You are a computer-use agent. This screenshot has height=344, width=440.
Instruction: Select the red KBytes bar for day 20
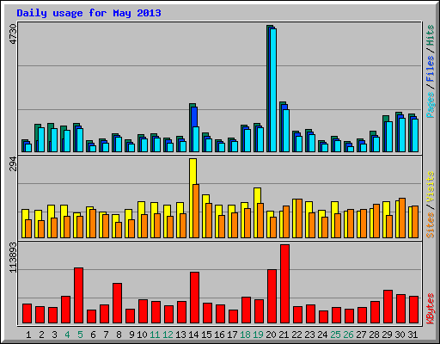coord(272,297)
